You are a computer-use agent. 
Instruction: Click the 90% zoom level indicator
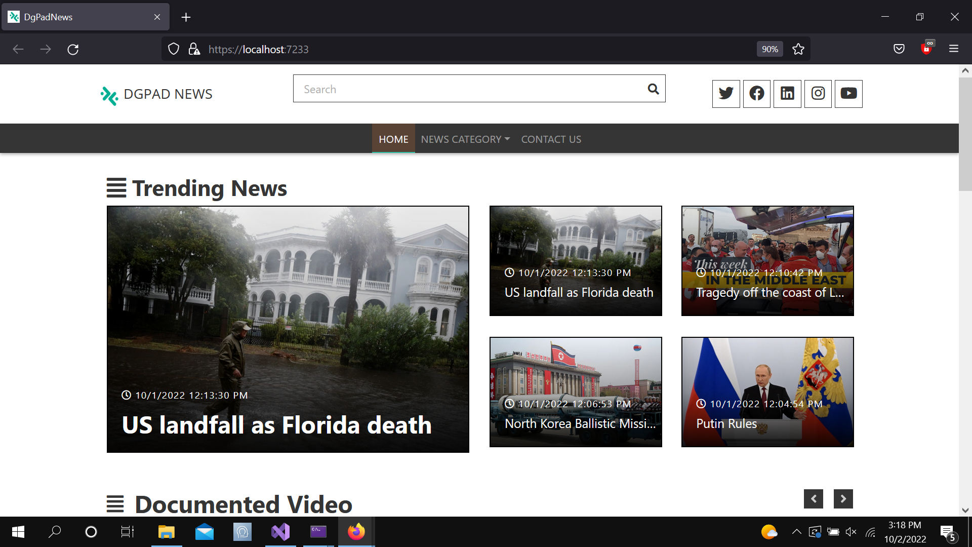[769, 49]
